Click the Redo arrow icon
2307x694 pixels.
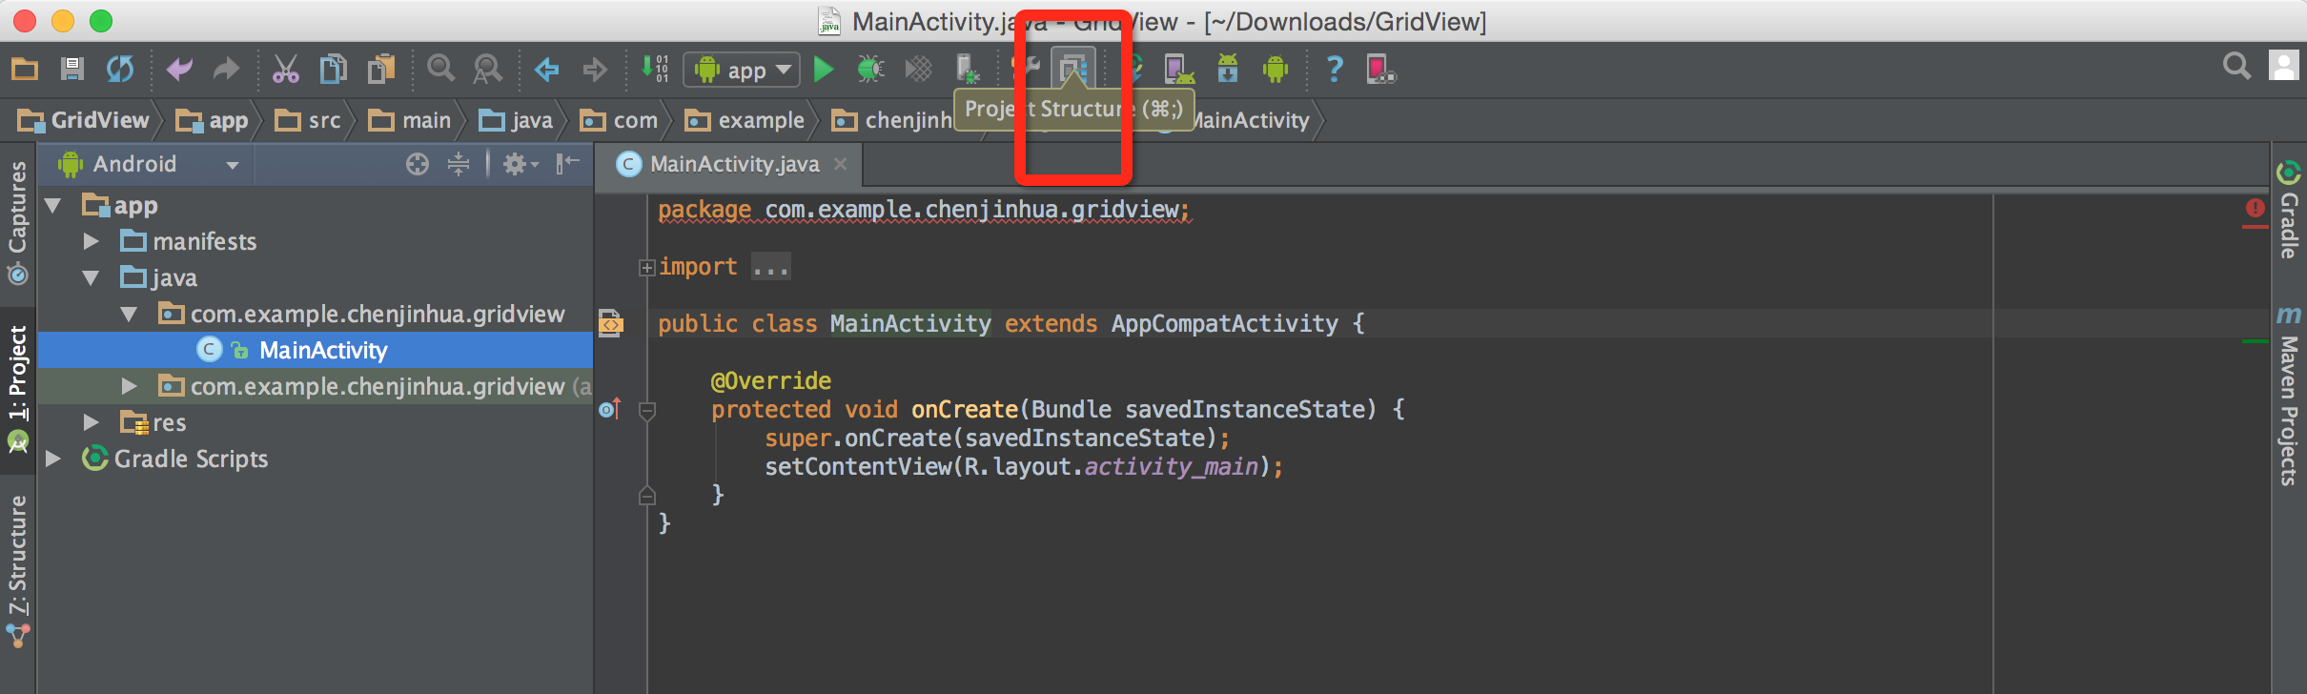[x=226, y=69]
